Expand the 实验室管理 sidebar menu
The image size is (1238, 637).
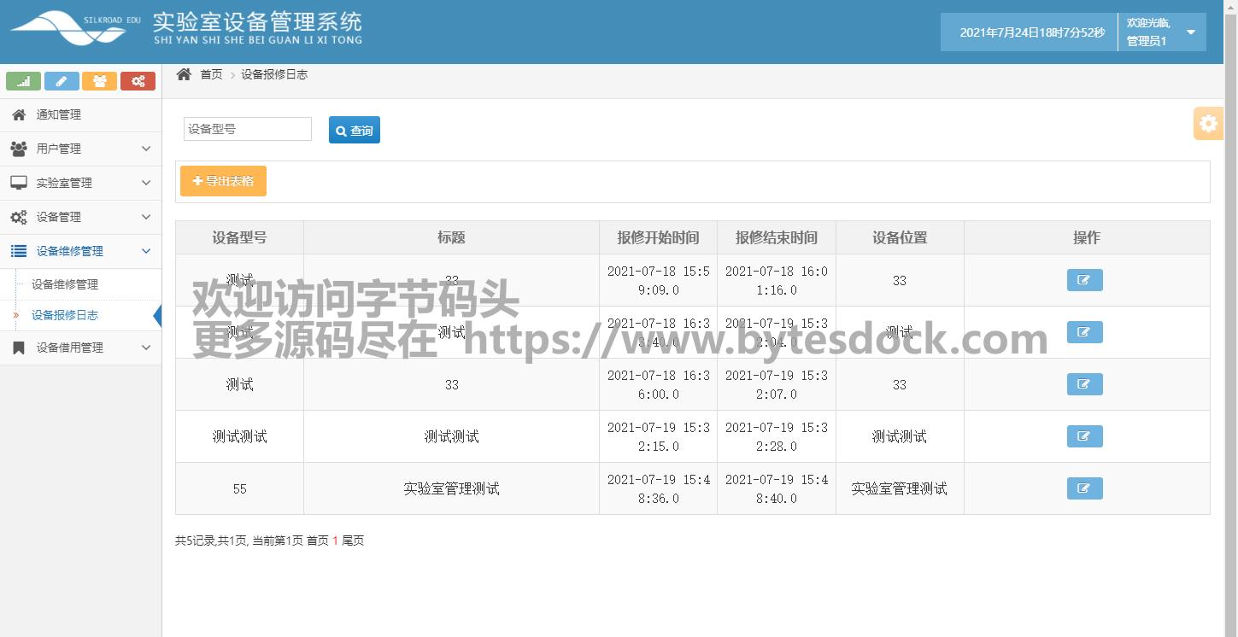(x=80, y=183)
